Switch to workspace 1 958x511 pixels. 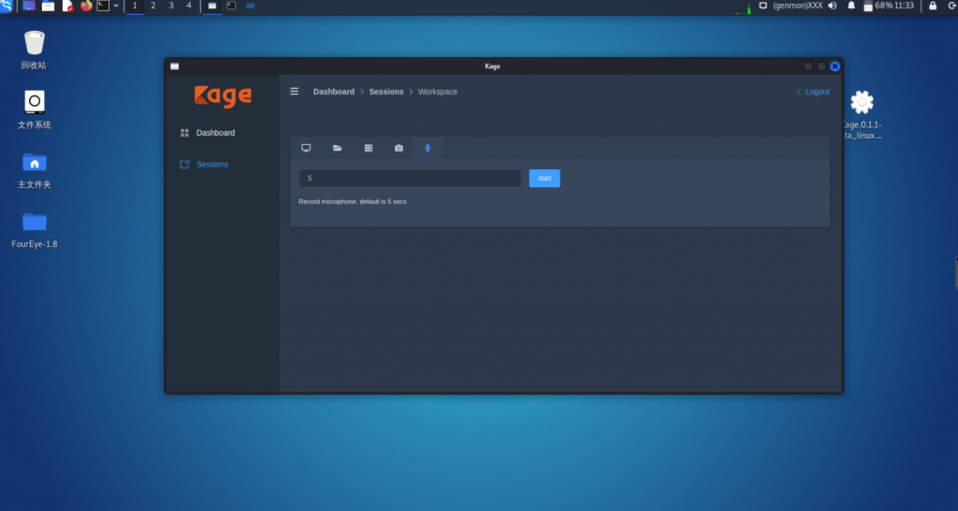point(135,7)
